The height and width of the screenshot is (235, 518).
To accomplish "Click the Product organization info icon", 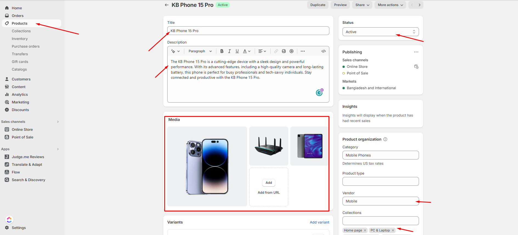I will pos(385,139).
